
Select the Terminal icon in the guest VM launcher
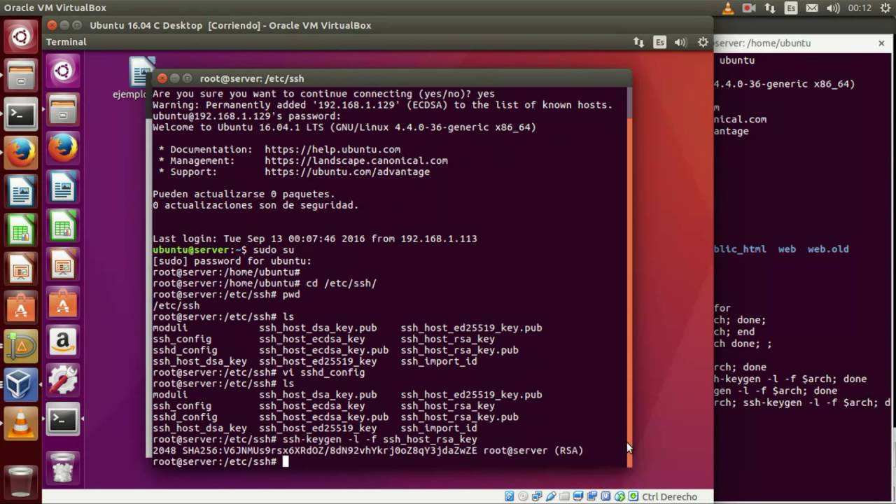63,420
